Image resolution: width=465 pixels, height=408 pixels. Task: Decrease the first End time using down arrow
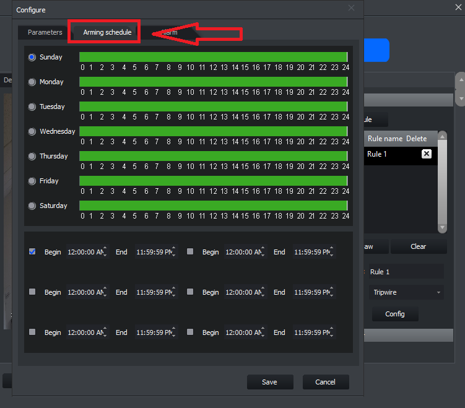[x=174, y=254]
